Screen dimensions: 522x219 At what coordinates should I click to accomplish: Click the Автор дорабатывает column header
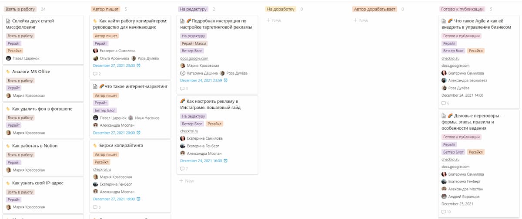pos(375,9)
